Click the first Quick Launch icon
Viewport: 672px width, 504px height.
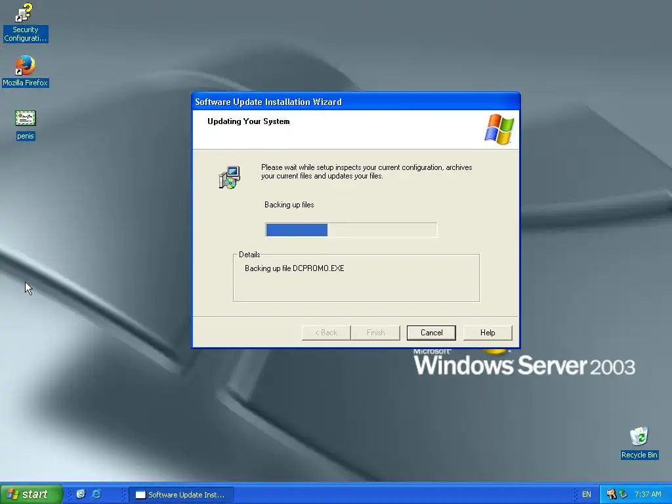(81, 494)
